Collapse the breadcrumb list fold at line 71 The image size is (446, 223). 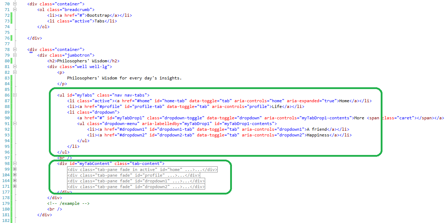pyautogui.click(x=15, y=9)
